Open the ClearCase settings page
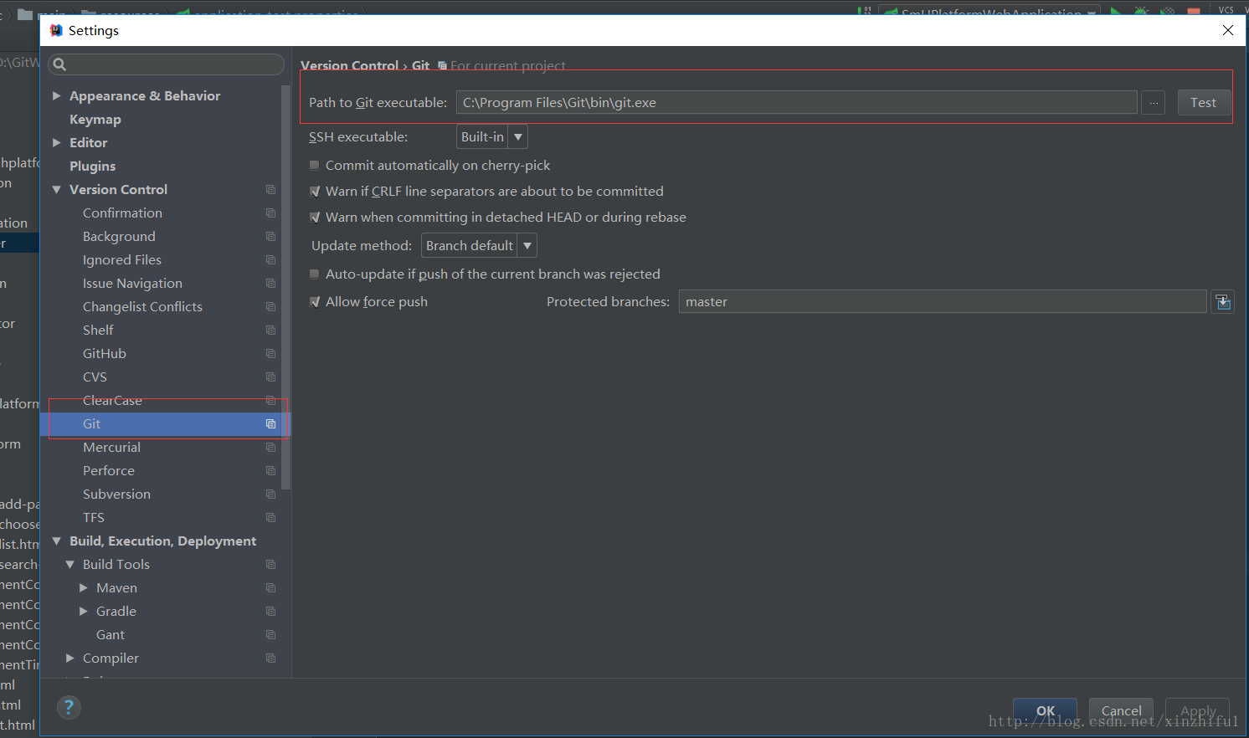This screenshot has width=1249, height=738. pyautogui.click(x=112, y=401)
